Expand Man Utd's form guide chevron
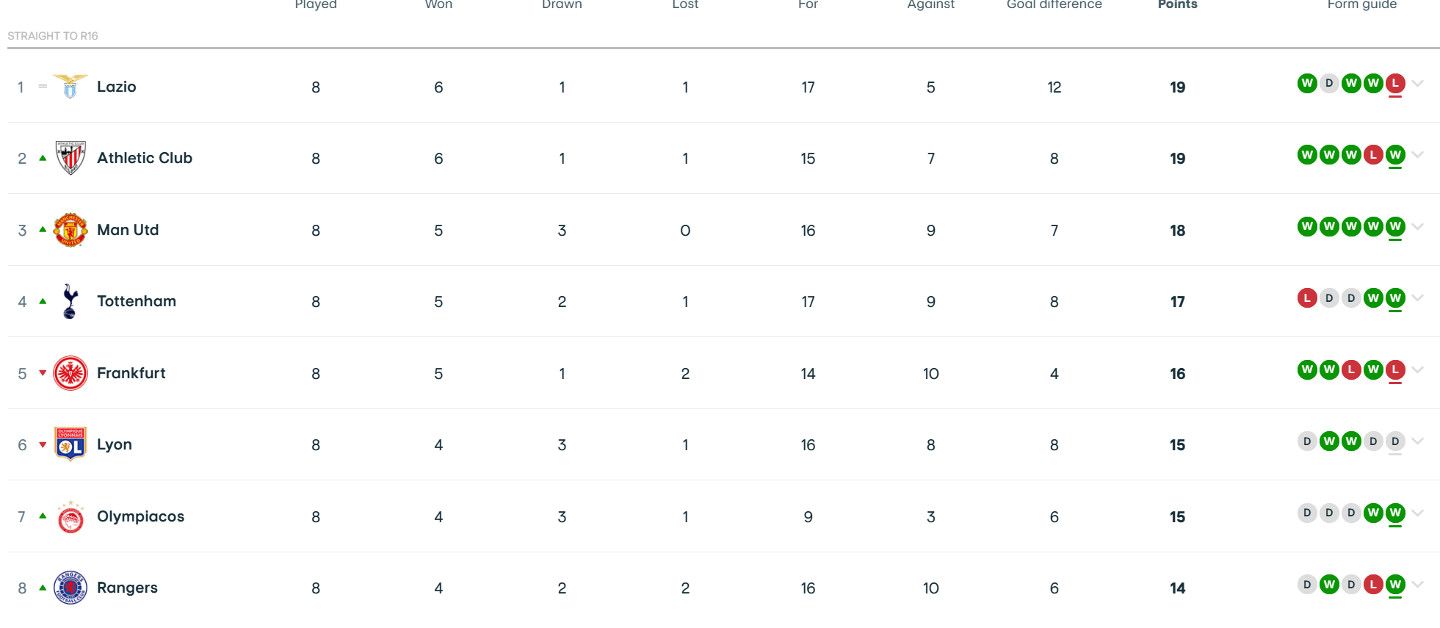Screen dimensions: 1440x628 (x=1418, y=226)
